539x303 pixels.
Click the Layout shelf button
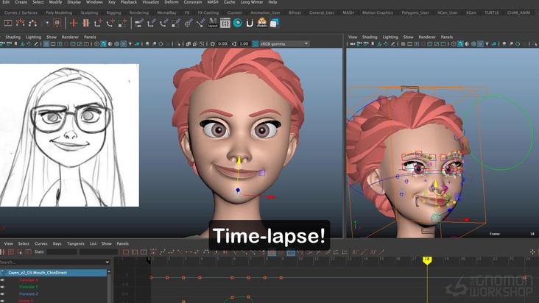[212, 24]
